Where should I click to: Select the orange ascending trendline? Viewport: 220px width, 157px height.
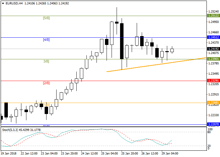(157, 65)
